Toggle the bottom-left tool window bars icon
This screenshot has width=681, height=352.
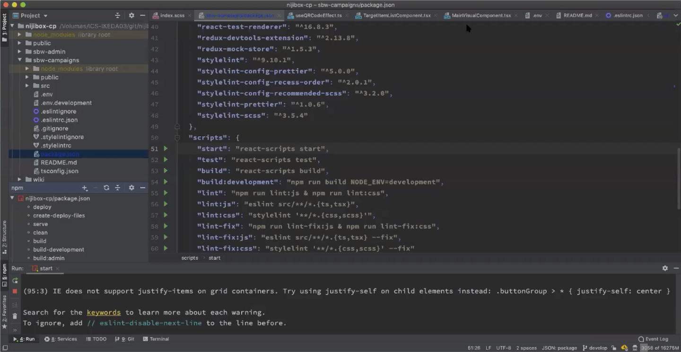(x=5, y=348)
